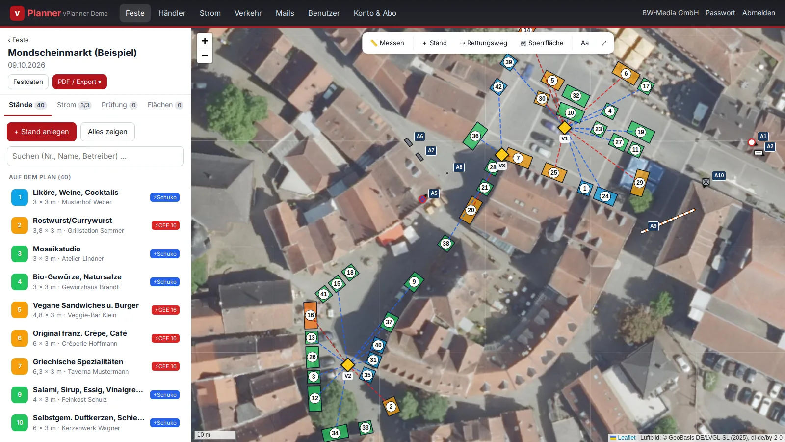The image size is (785, 442).
Task: Zoom in on the map
Action: point(205,41)
